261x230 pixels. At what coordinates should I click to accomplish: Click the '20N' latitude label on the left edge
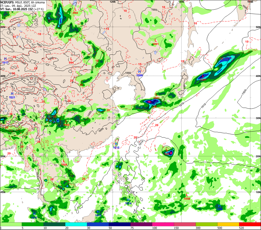[3, 156]
